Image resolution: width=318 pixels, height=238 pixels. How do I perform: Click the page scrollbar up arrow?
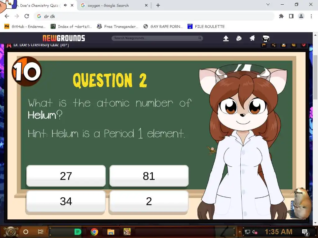tap(315, 35)
